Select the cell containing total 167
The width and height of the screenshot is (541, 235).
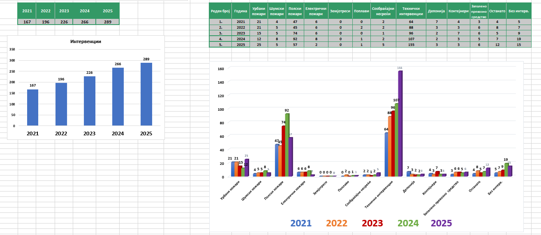[27, 22]
